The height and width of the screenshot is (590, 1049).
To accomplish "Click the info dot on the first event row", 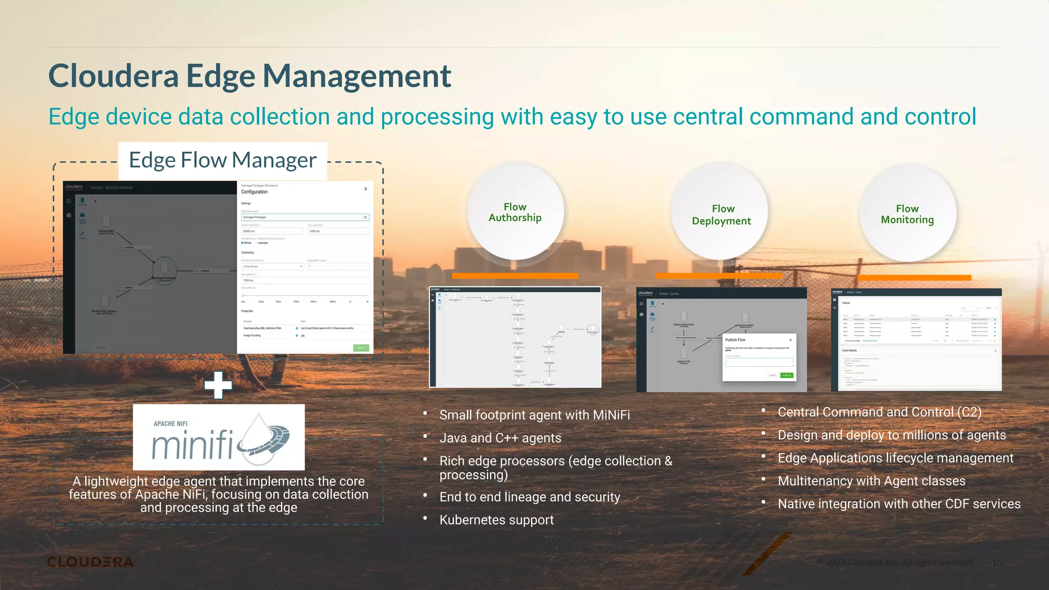I will (995, 320).
